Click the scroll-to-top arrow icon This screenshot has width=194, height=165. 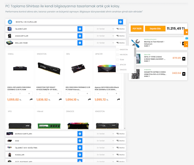[186, 44]
